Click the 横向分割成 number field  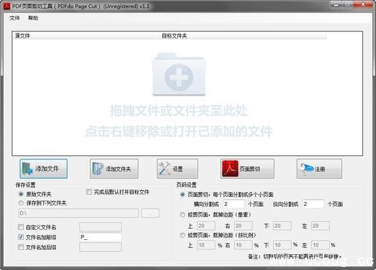click(x=233, y=204)
